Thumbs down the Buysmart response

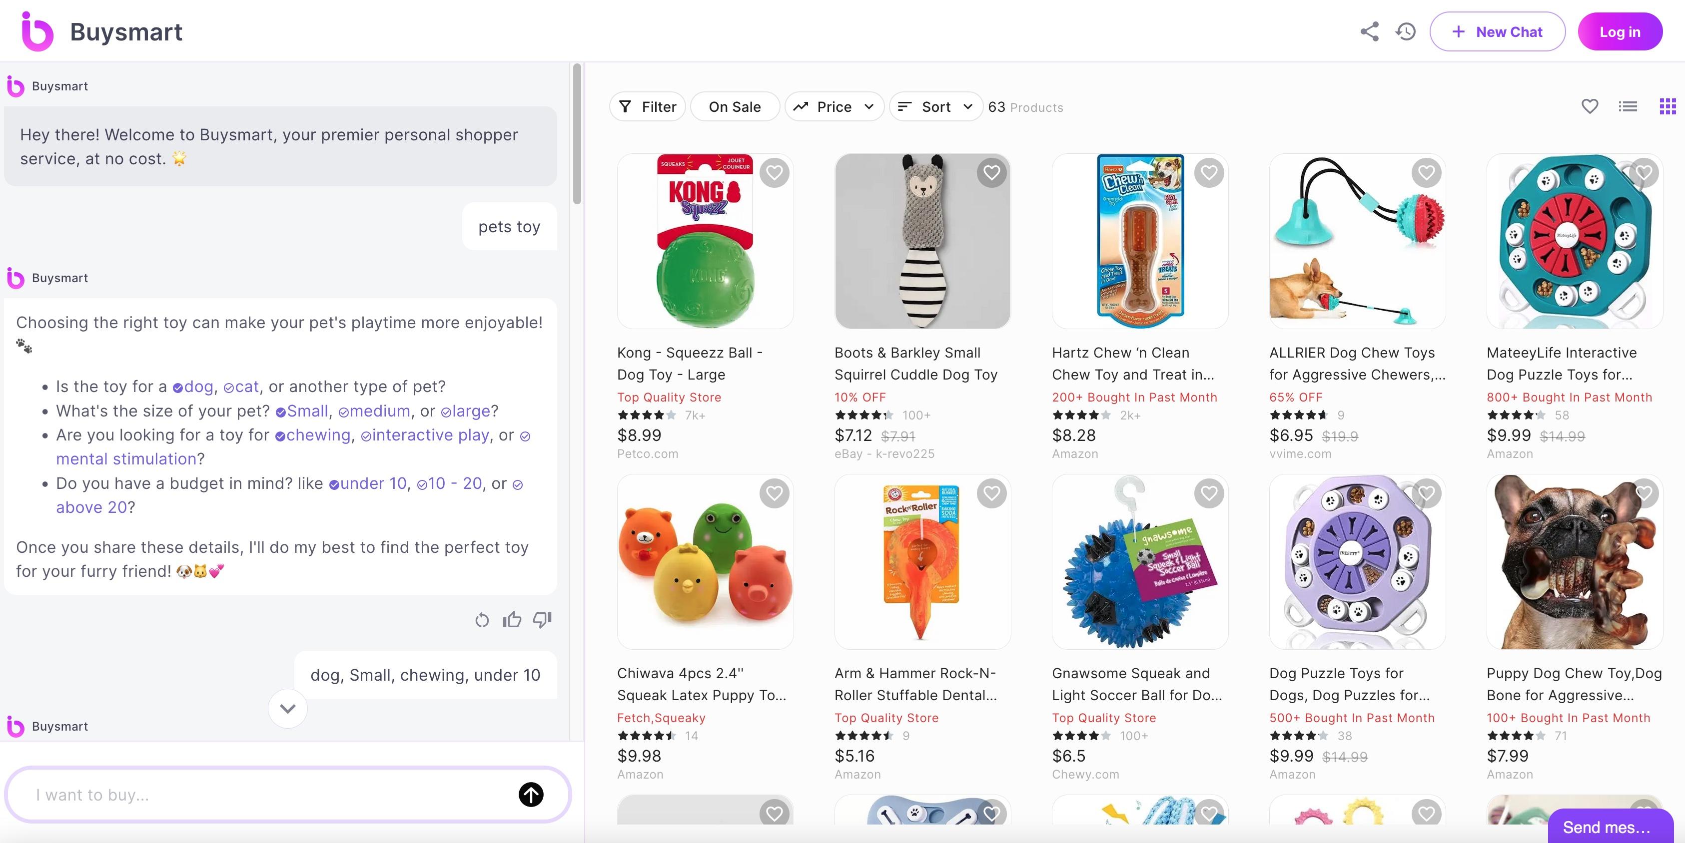tap(542, 619)
